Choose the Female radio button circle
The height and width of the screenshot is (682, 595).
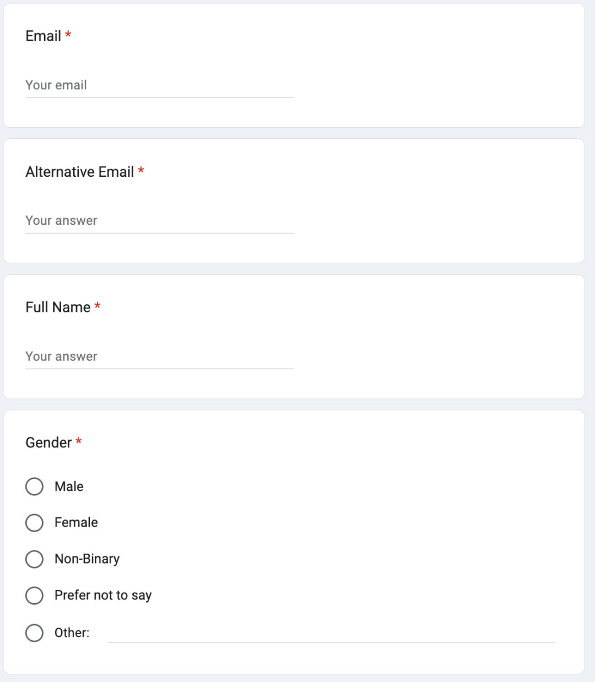coord(34,523)
